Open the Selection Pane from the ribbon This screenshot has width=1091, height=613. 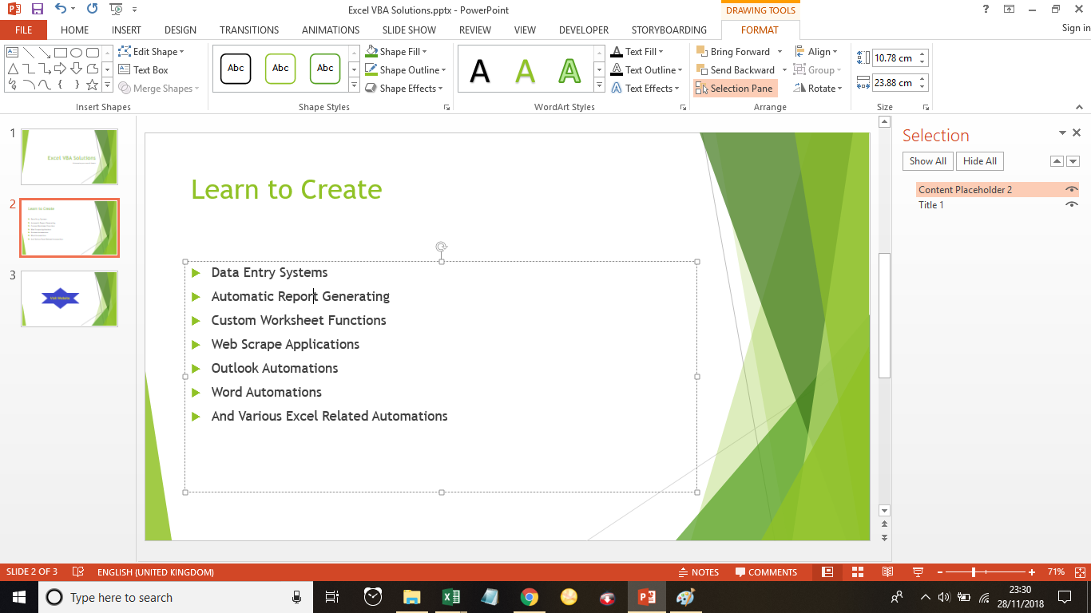coord(734,88)
